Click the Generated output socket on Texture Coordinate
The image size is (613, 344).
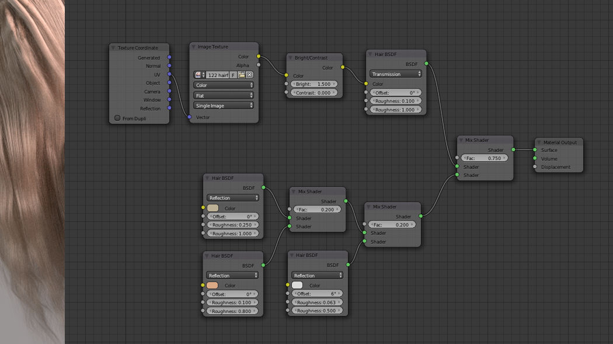pos(169,57)
